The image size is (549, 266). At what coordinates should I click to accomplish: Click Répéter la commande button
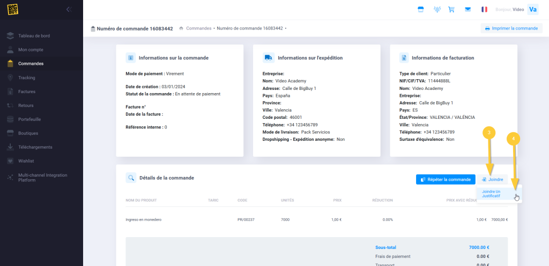pyautogui.click(x=446, y=179)
